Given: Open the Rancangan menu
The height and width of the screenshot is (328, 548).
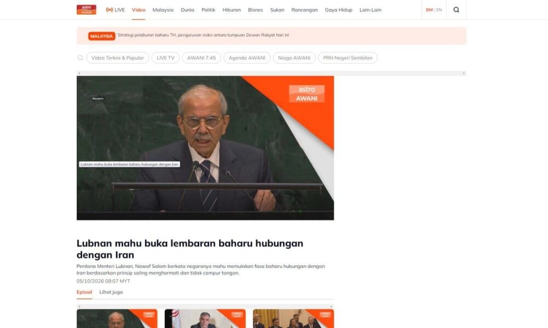Looking at the screenshot, I should click(x=305, y=10).
